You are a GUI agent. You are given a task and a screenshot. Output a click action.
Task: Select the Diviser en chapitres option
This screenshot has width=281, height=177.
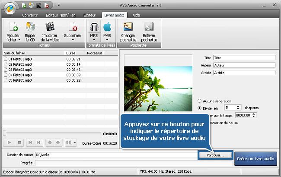click(x=200, y=107)
